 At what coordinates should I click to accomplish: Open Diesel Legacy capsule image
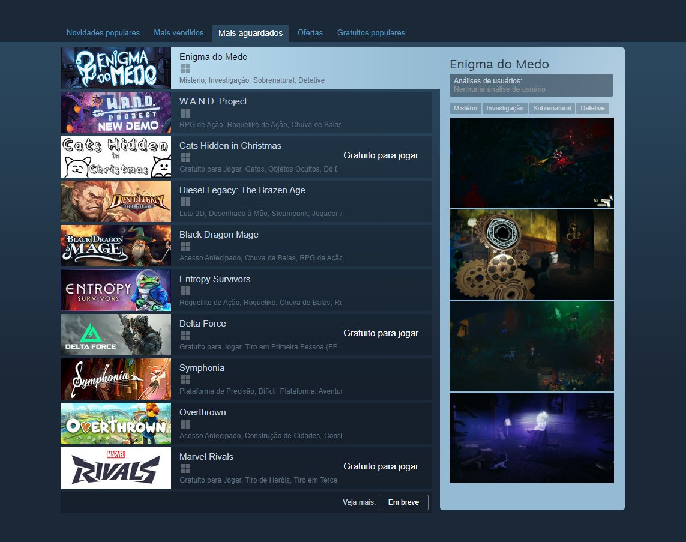point(116,201)
